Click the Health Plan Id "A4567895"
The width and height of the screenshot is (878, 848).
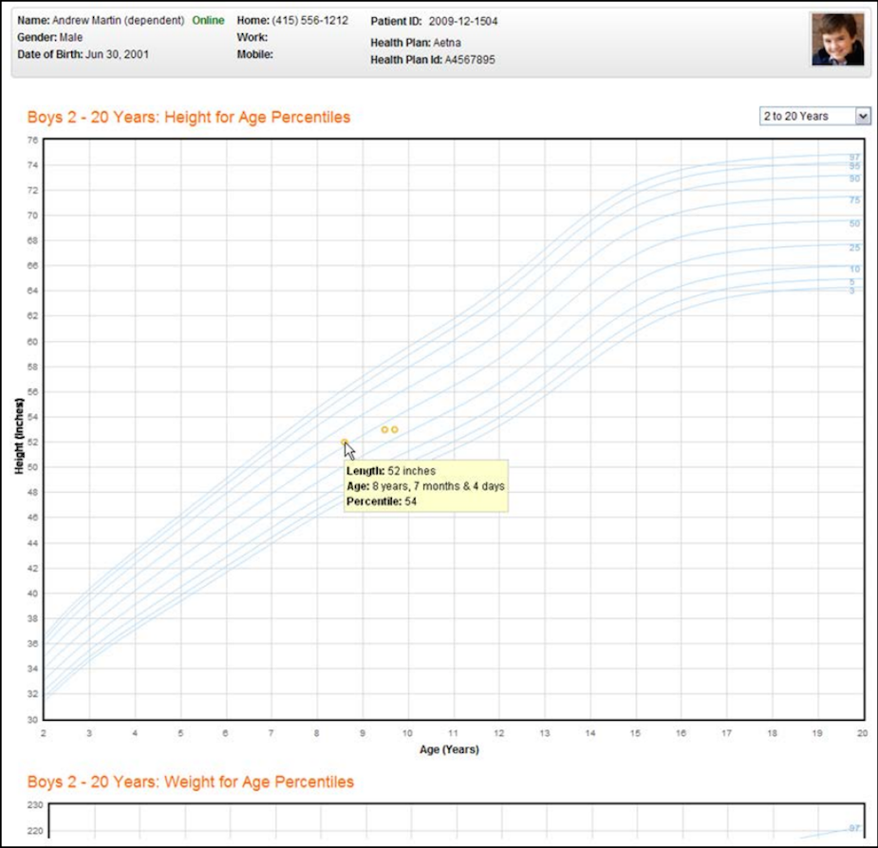470,60
